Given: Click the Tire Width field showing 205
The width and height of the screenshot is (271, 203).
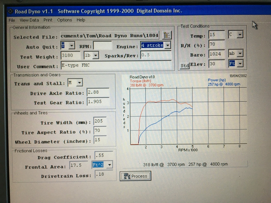Looking at the screenshot, I should pos(100,121).
